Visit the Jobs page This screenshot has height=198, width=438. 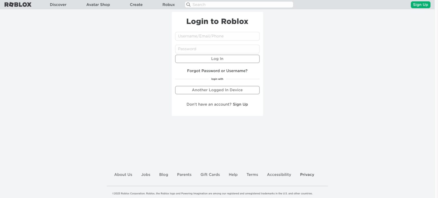point(146,174)
